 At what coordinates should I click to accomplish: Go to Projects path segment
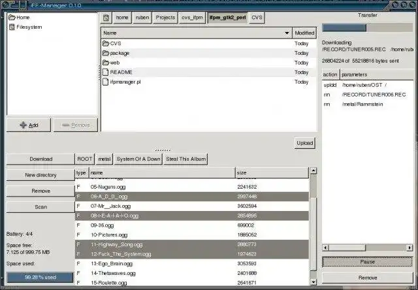pos(165,18)
